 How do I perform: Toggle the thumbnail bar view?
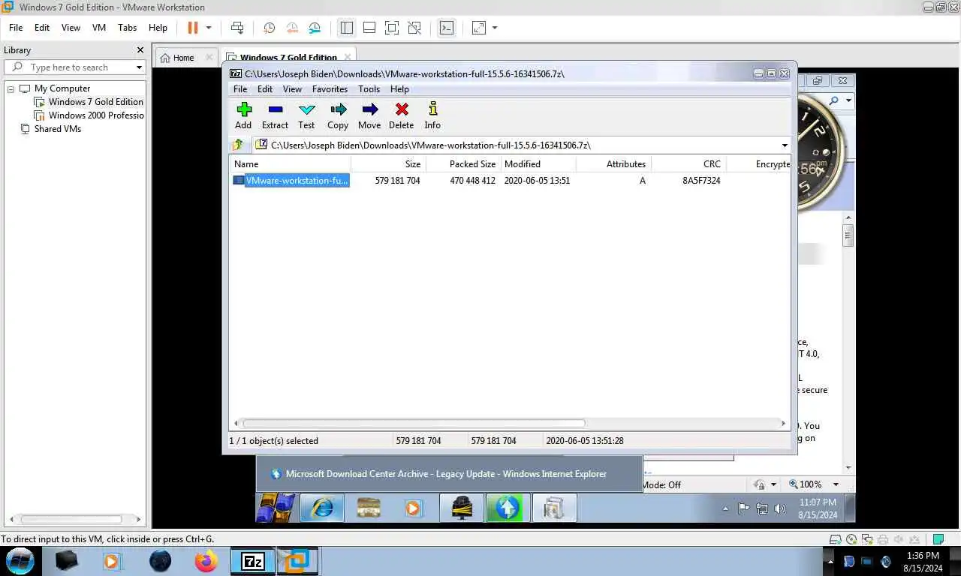coord(369,28)
